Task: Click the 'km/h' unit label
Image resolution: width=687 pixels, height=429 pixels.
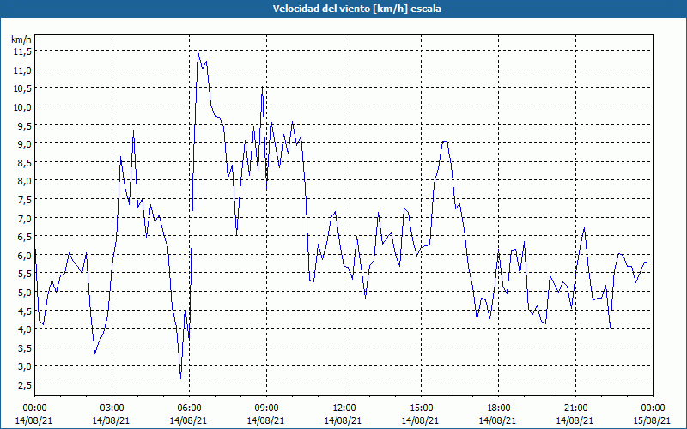Action: [x=21, y=39]
